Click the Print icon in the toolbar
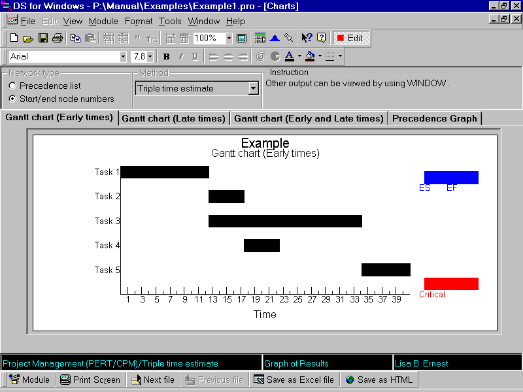Viewport: 523px width, 392px height. point(58,39)
